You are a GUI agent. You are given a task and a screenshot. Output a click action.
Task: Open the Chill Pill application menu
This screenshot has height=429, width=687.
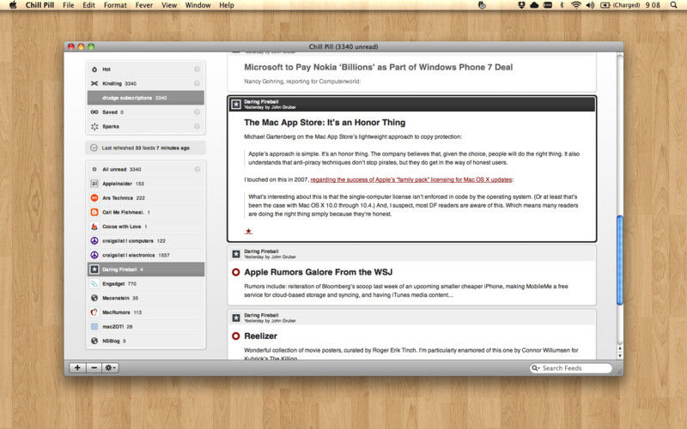coord(40,5)
